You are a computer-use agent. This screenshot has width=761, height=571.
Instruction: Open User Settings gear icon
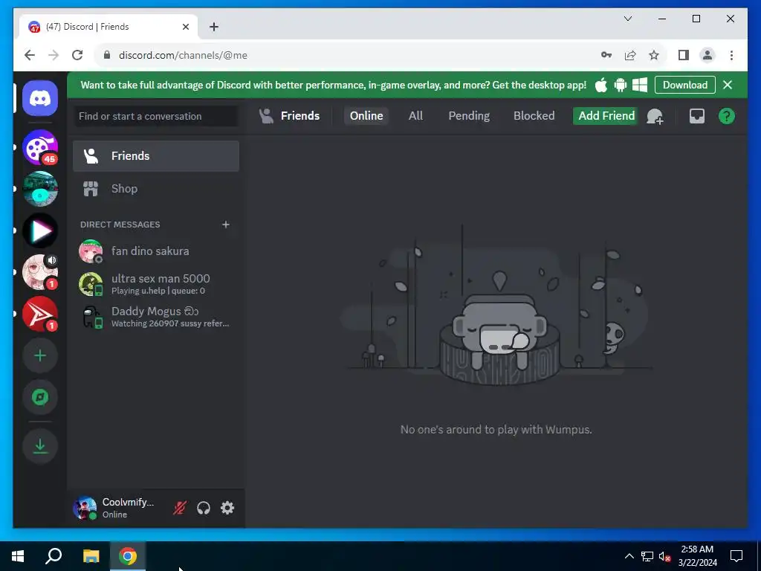[x=227, y=508]
